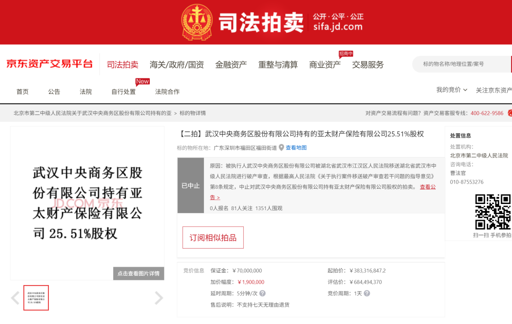Open 自行处置 menu item
Viewport: 512px width, 324px height.
tap(123, 92)
